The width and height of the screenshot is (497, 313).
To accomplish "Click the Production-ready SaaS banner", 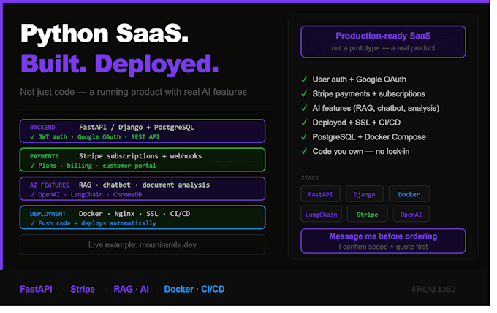I will 383,42.
